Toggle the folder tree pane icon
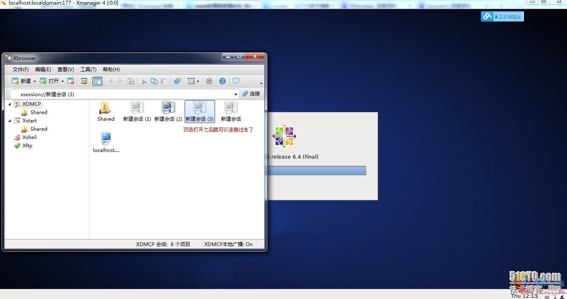567x299 pixels. point(97,81)
